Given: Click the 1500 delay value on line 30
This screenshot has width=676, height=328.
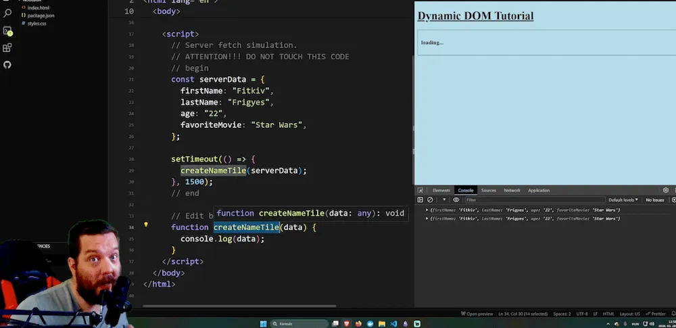Looking at the screenshot, I should (x=195, y=182).
